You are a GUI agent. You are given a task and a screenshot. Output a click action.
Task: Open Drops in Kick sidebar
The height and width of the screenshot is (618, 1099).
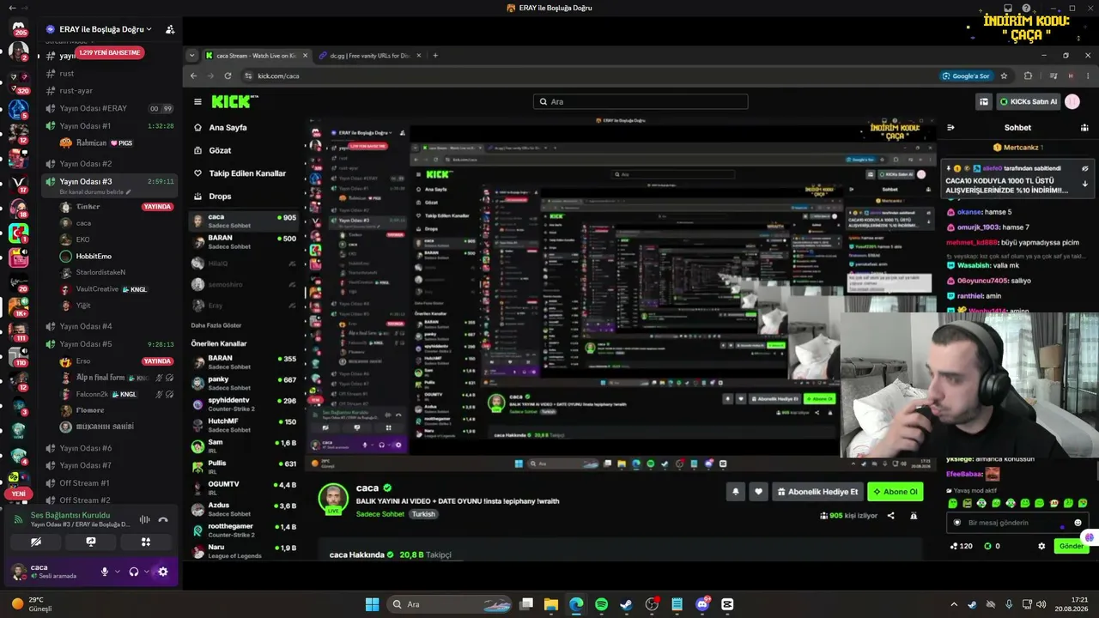(x=220, y=196)
